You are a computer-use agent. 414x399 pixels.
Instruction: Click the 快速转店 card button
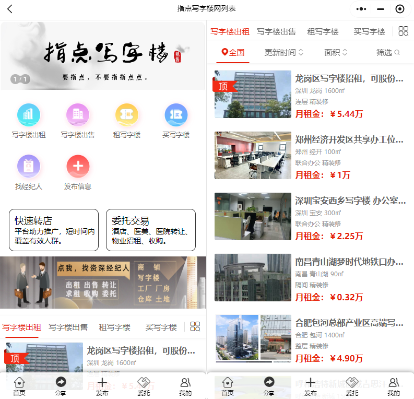click(x=54, y=230)
